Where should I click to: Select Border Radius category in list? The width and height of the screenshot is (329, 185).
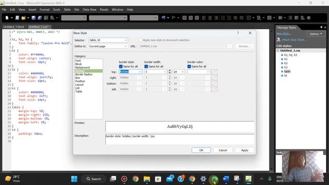coord(84,75)
